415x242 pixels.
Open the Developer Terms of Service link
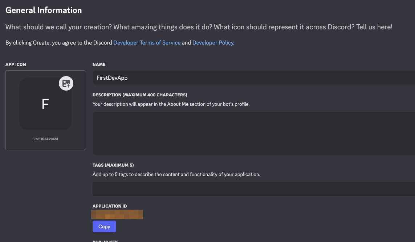pos(147,43)
